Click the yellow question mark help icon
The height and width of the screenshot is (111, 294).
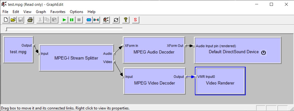126,20
